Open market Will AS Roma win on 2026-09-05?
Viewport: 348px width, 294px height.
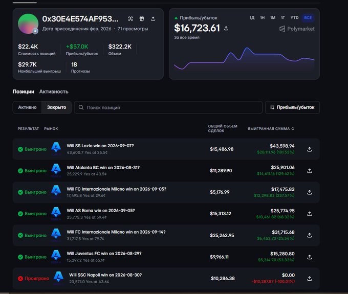tap(101, 211)
